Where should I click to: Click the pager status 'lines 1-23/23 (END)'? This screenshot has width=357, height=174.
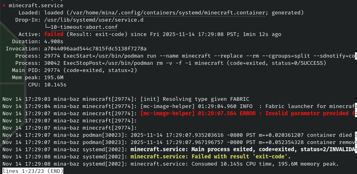coord(32,171)
